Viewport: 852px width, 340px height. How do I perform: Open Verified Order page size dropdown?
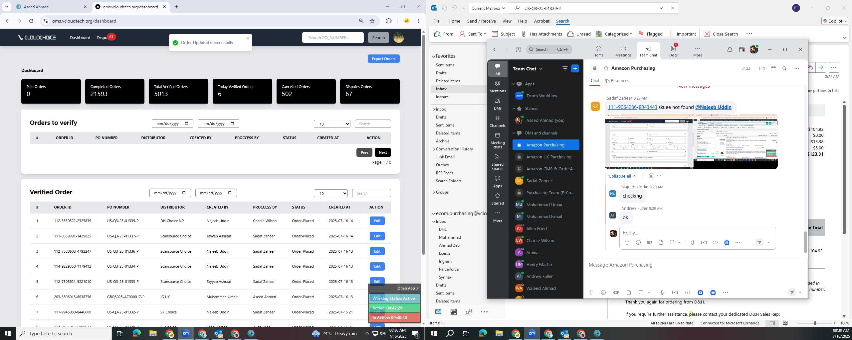tap(330, 193)
